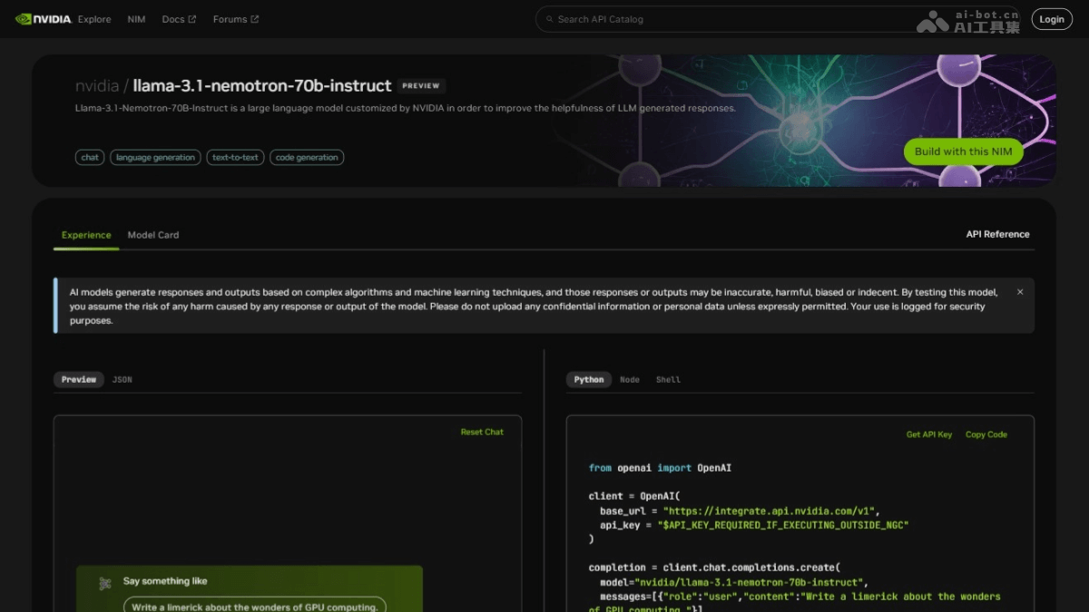Open Forums external link
This screenshot has height=612, width=1089.
pos(235,19)
